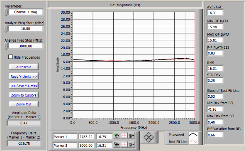Click the diamond cursor mover pad
The width and height of the screenshot is (246, 151).
[149, 137]
